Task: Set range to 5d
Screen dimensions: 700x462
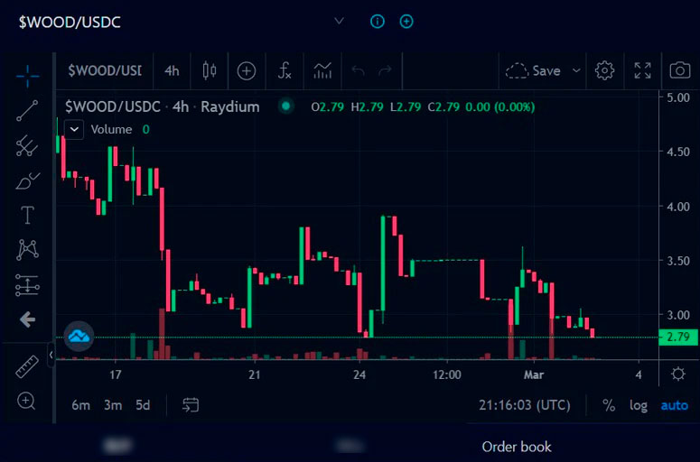Action: pyautogui.click(x=143, y=405)
